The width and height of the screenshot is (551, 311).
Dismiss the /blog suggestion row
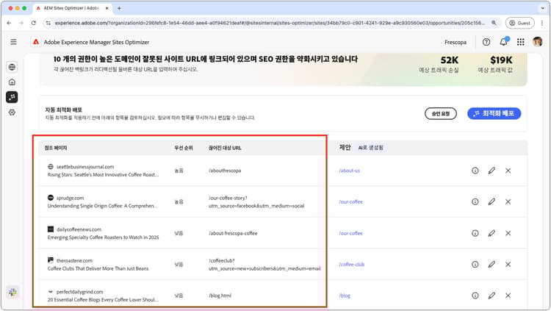[x=508, y=296]
